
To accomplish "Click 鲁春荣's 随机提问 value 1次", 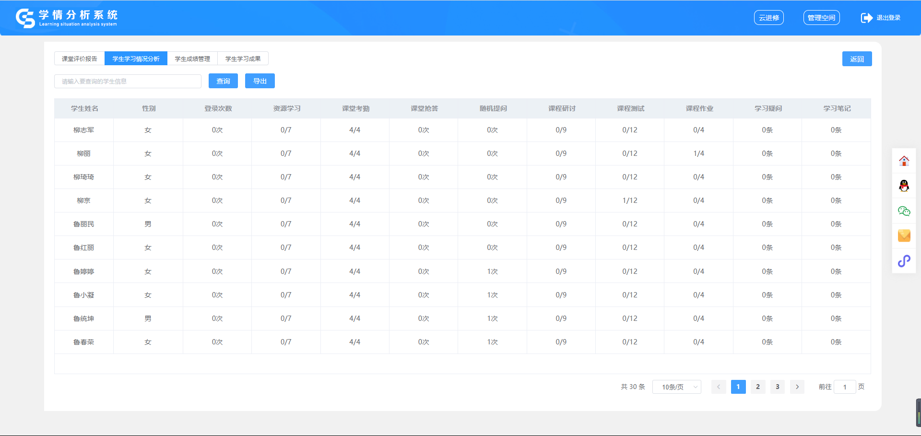I will (492, 342).
